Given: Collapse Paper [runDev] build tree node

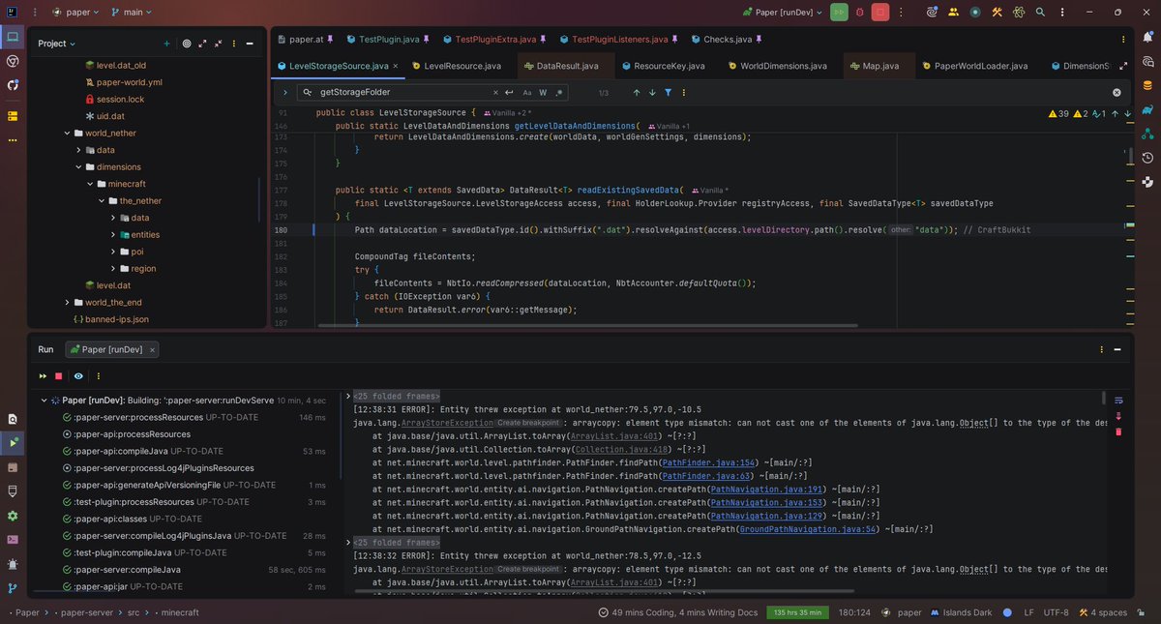Looking at the screenshot, I should [x=44, y=400].
